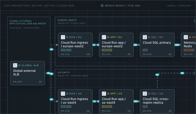
Task: Click the green Bench Ready status ring
Action: [102, 6]
